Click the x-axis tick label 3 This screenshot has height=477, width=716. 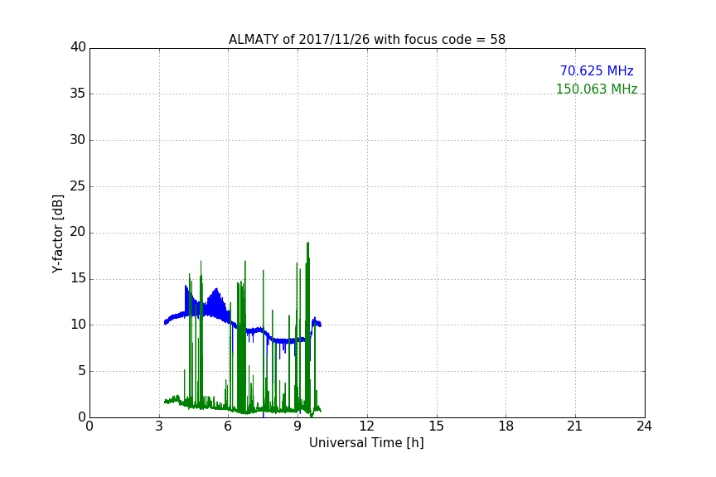[x=159, y=426]
